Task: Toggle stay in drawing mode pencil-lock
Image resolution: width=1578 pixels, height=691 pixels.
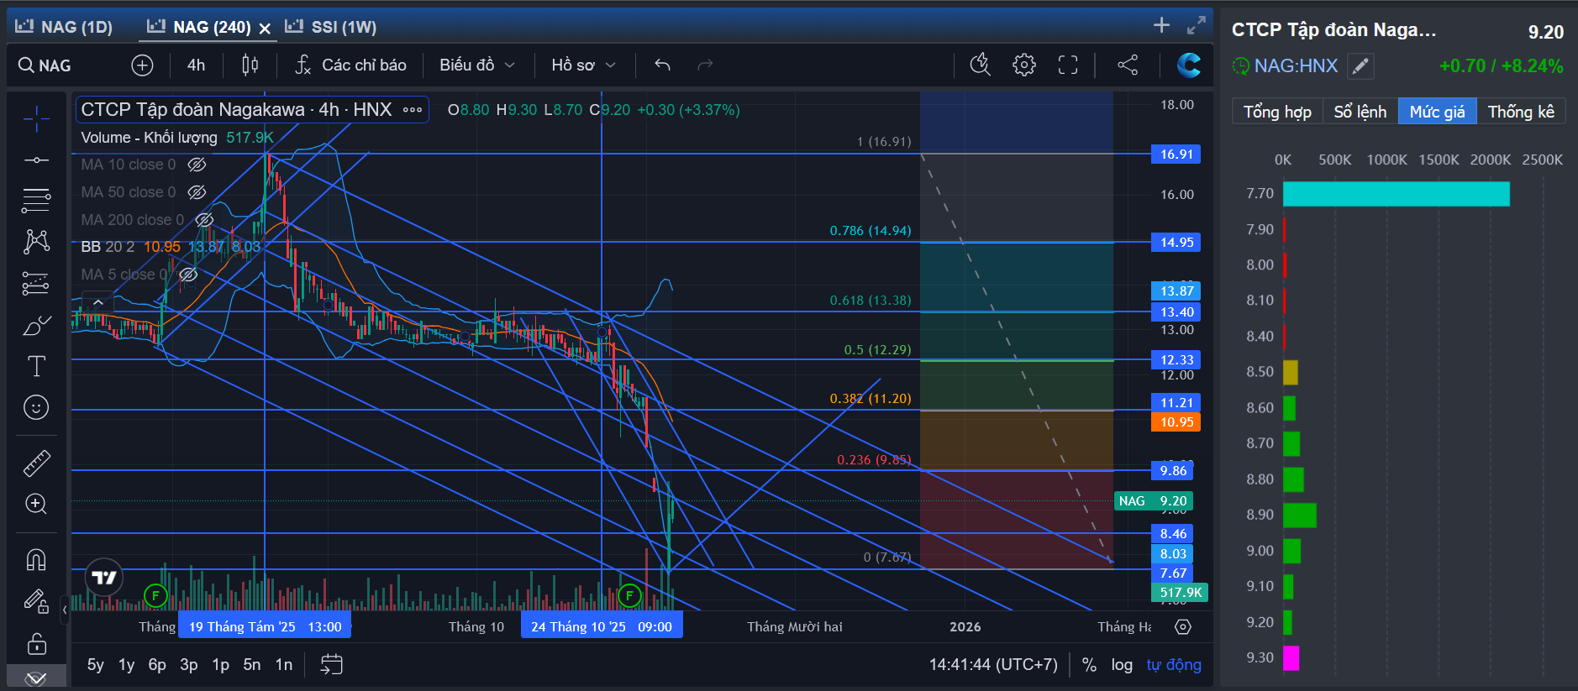Action: point(36,601)
